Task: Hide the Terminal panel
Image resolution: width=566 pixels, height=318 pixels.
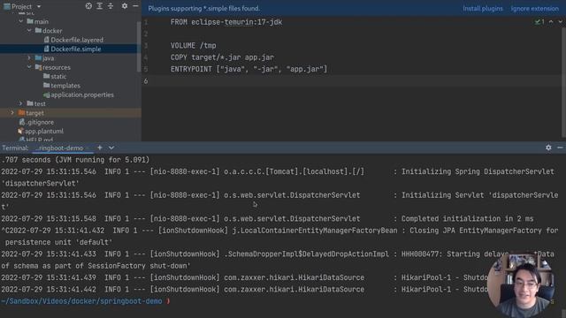Action: click(x=560, y=148)
